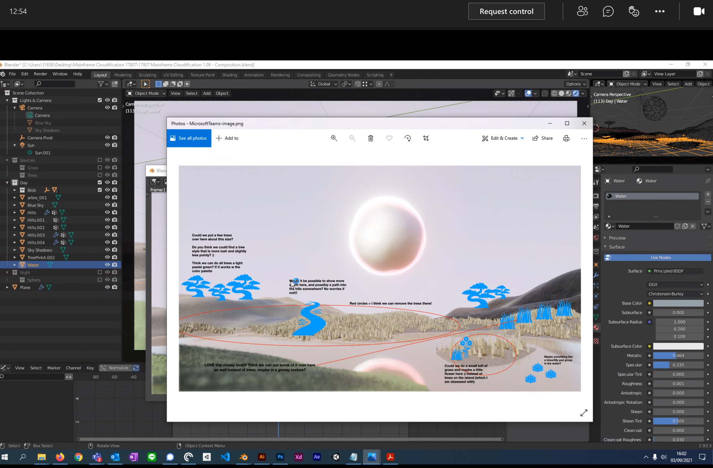Hide Blue Sky mesh in outliner
Screen dimensions: 713x468
tap(107, 205)
